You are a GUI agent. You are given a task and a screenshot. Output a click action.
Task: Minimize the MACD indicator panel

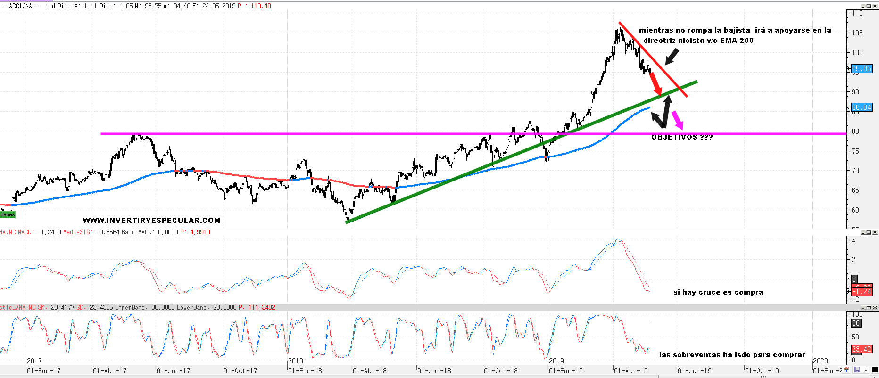(863, 232)
